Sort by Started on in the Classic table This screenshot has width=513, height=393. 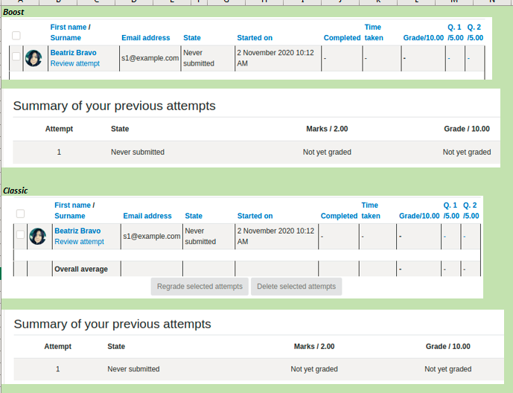pyautogui.click(x=255, y=216)
